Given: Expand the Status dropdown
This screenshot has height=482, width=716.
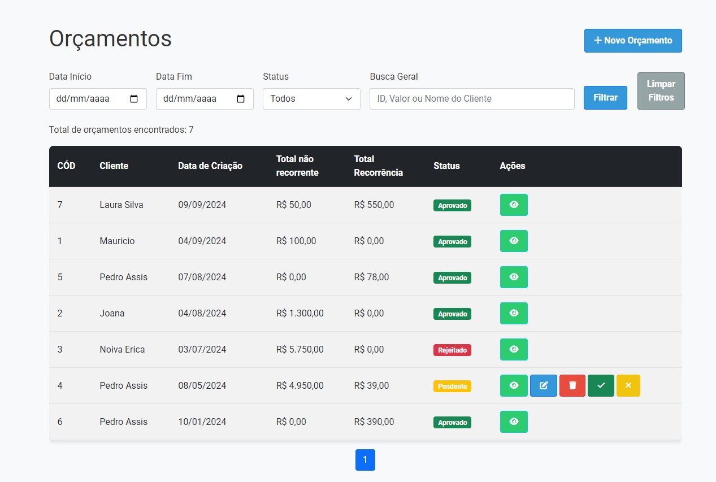Looking at the screenshot, I should (x=311, y=99).
